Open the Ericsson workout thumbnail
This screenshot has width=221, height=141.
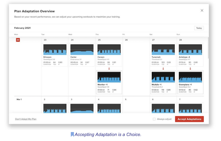(x=55, y=50)
